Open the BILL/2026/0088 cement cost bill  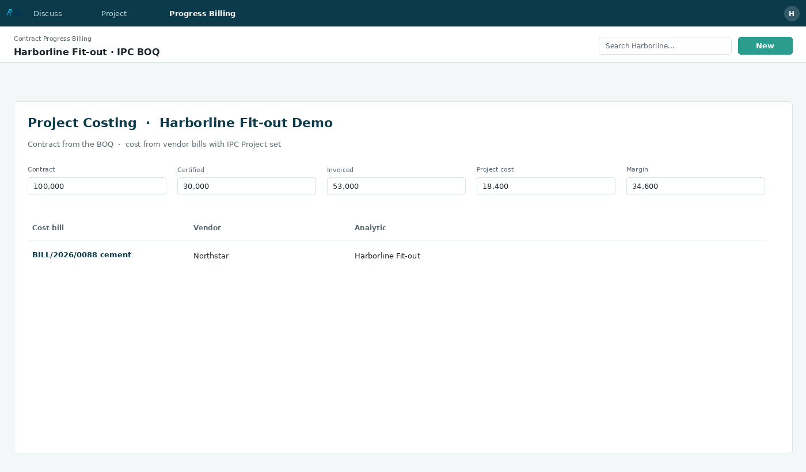coord(82,255)
